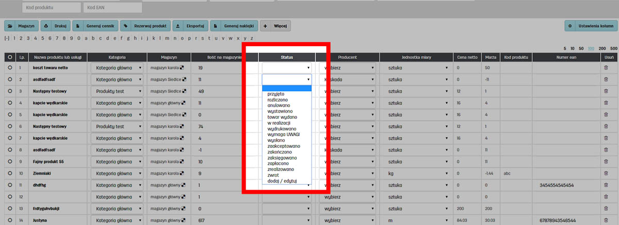Select the radio button for the Justyna row
The image size is (619, 225).
[x=10, y=220]
